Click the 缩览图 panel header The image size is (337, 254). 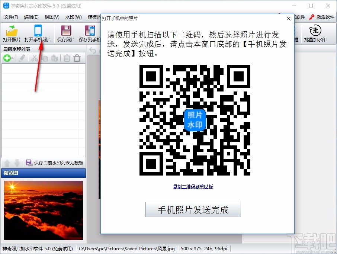click(x=44, y=173)
